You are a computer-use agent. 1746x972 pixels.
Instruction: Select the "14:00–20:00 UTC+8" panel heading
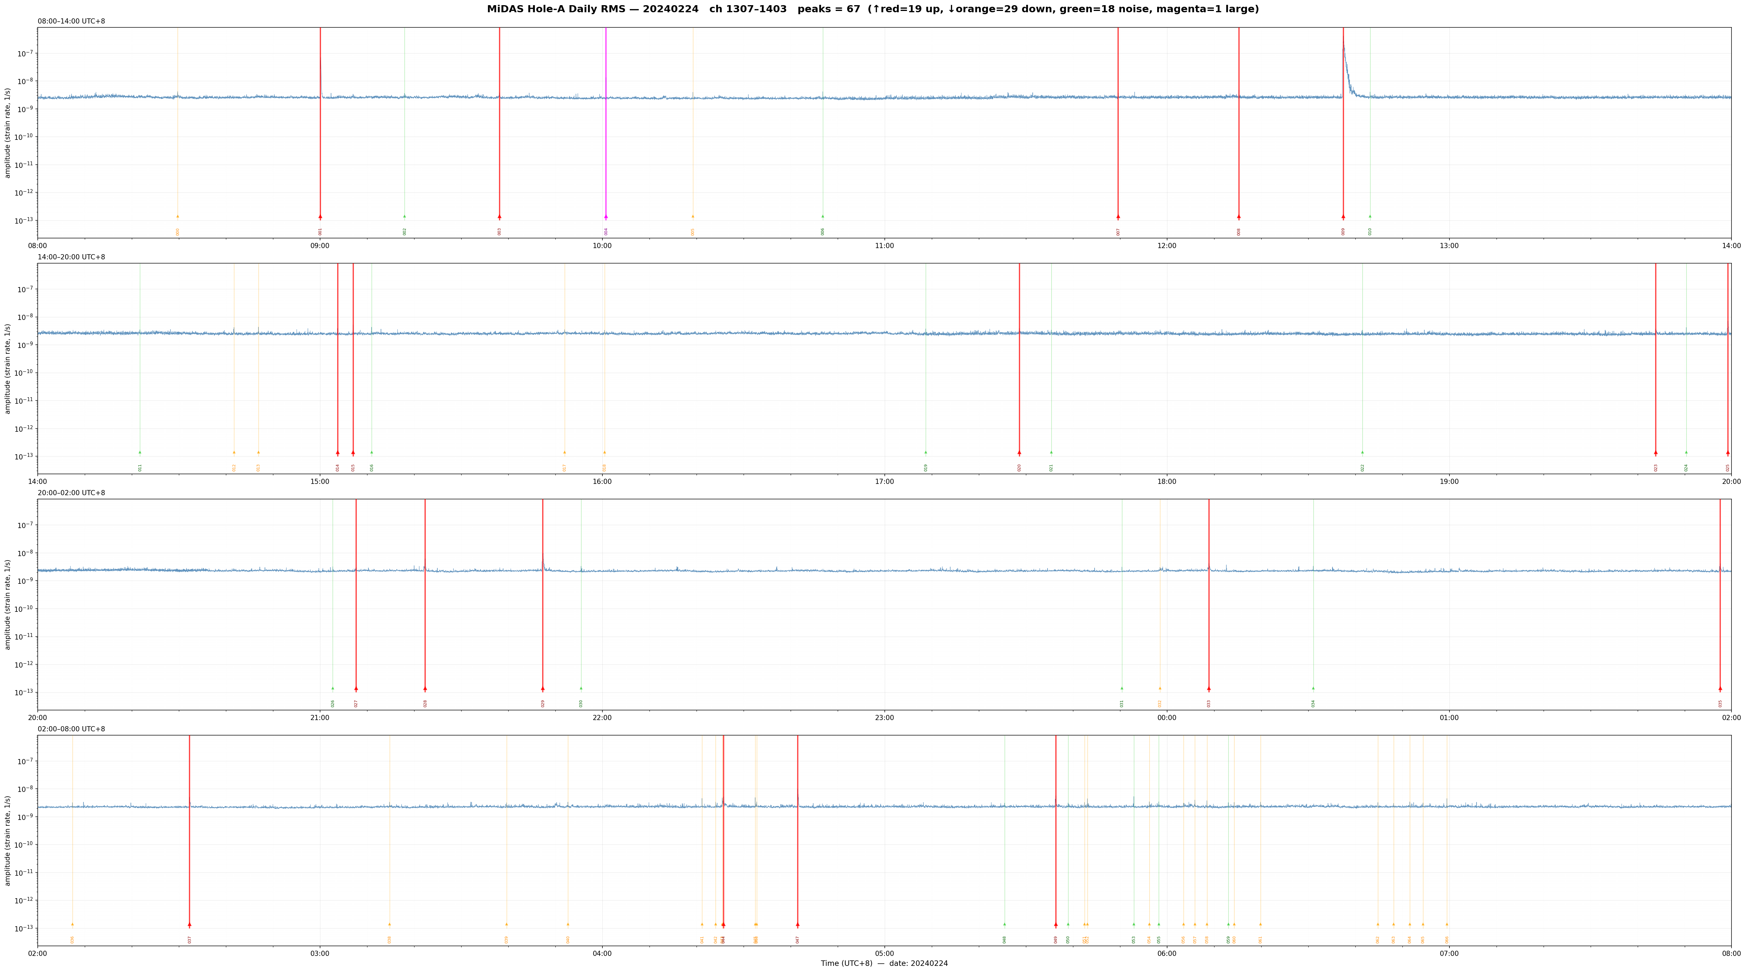click(x=71, y=257)
